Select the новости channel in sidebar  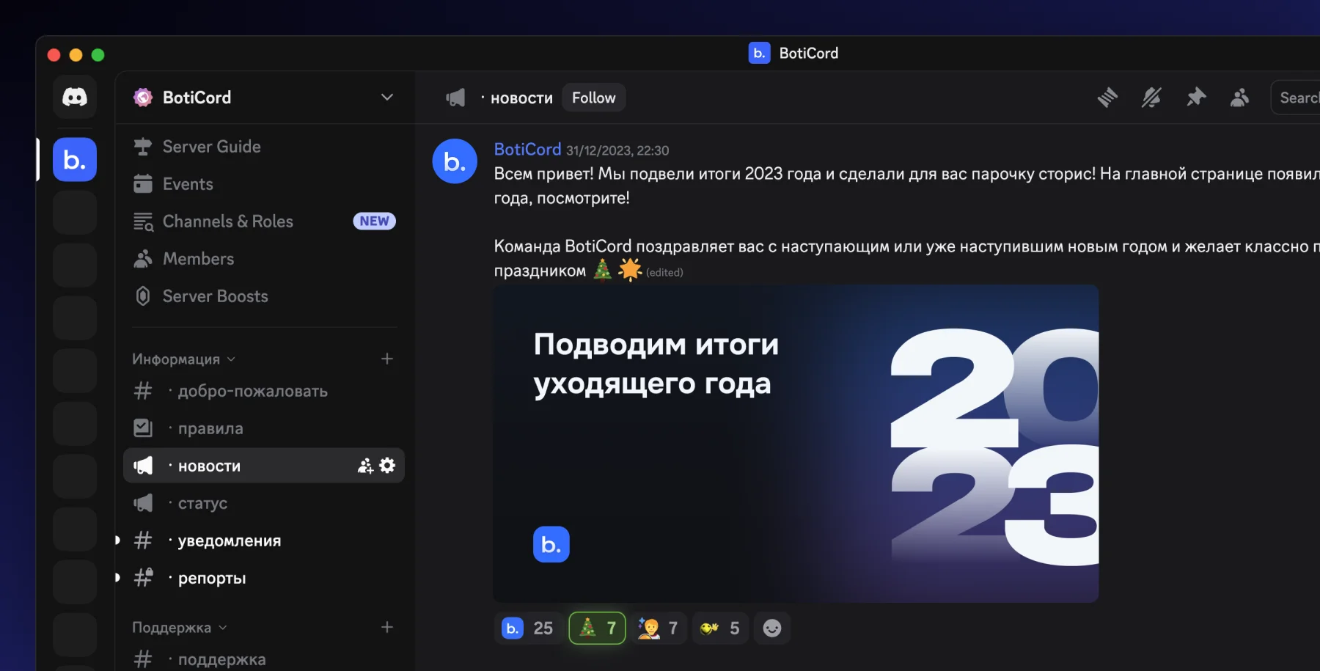point(264,466)
